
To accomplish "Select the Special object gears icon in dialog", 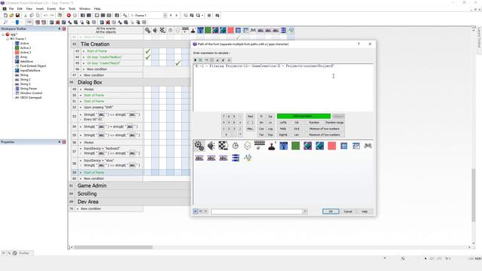I will pos(199,145).
